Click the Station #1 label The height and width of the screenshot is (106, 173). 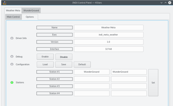pyautogui.click(x=55, y=72)
